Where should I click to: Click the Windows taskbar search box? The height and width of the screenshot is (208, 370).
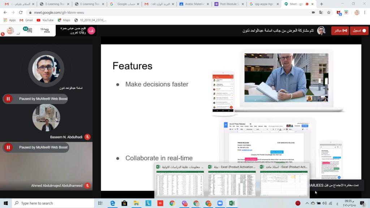(x=51, y=203)
